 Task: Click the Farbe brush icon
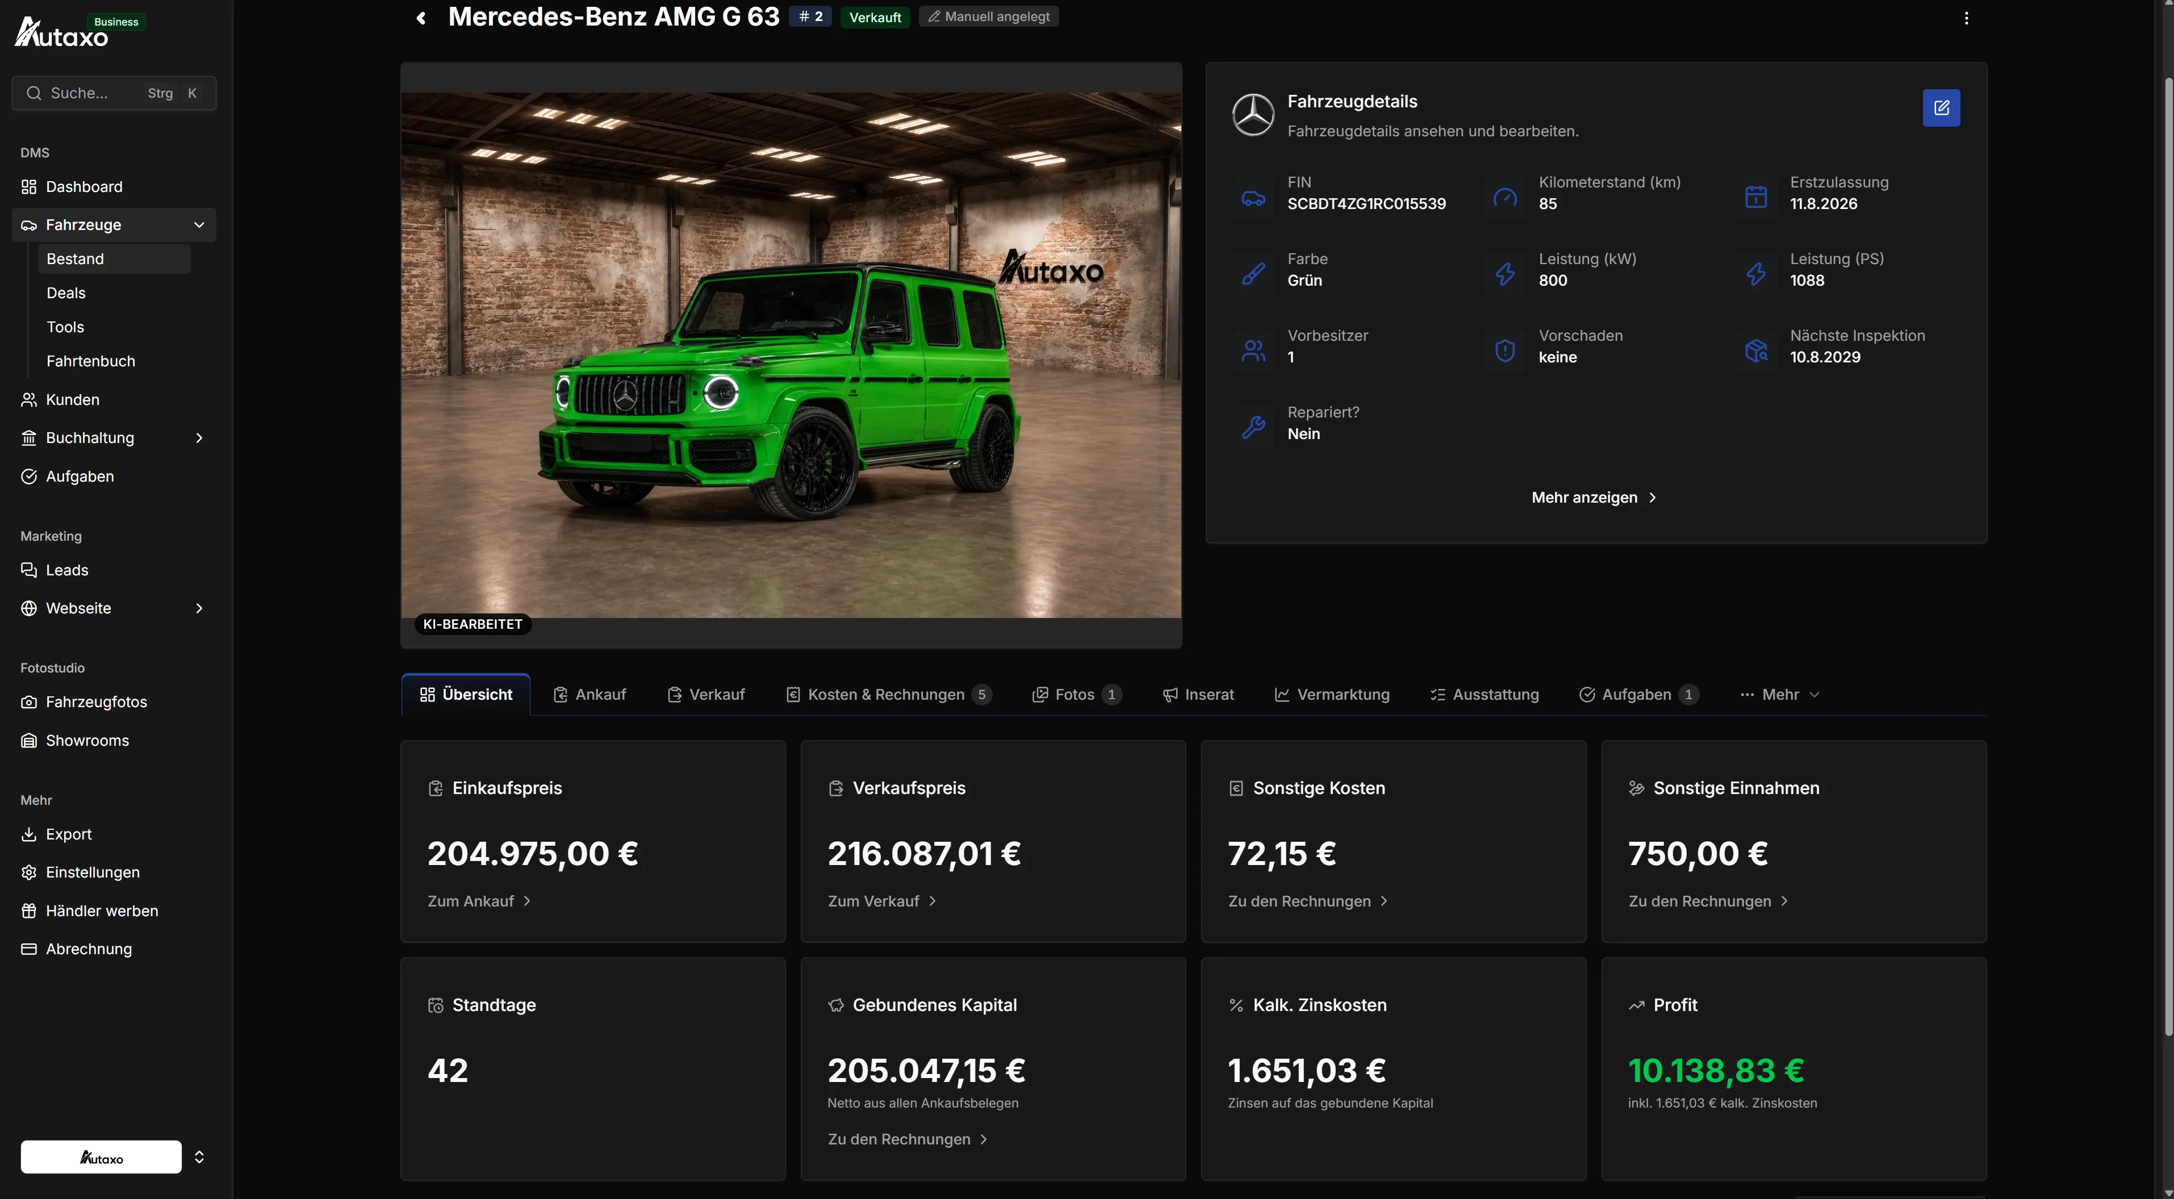[x=1253, y=273]
